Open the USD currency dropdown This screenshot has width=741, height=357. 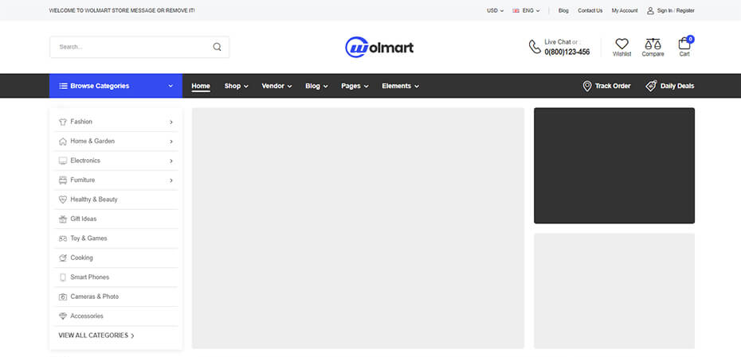pyautogui.click(x=495, y=10)
